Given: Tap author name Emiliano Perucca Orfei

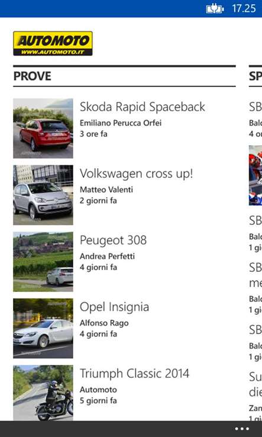Looking at the screenshot, I should pos(121,123).
